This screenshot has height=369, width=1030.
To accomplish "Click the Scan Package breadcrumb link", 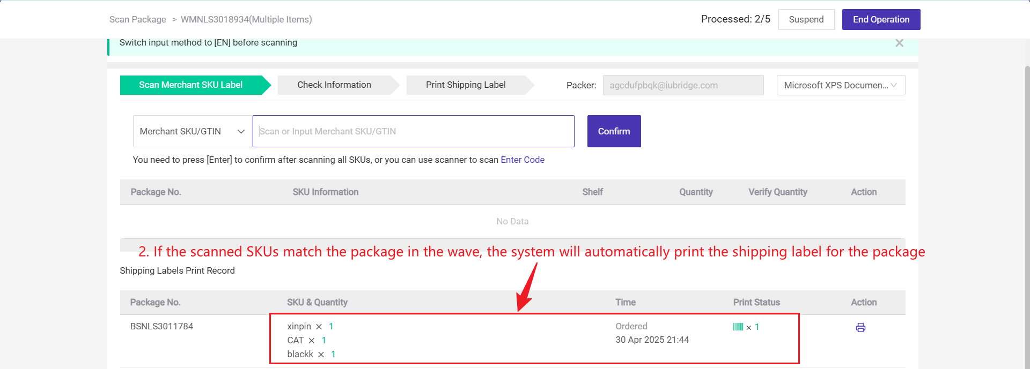I will (x=138, y=20).
